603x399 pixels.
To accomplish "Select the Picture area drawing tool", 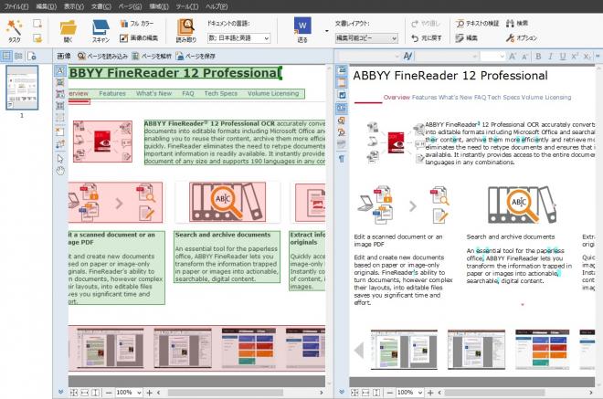I will tap(60, 82).
